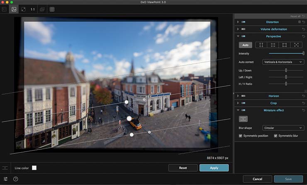Open the Blur shape Circular dropdown
The height and width of the screenshot is (185, 307).
[x=283, y=128]
